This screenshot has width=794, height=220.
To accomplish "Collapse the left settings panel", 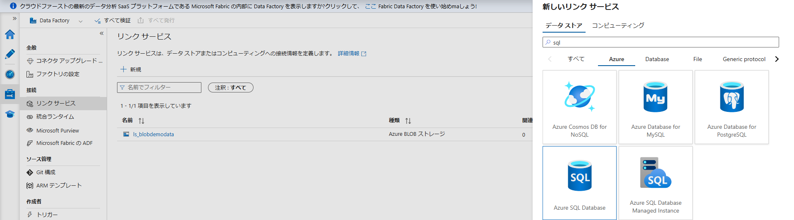I will [x=101, y=33].
